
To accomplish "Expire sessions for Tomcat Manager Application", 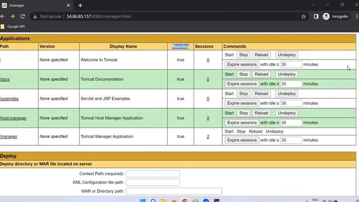I will click(242, 140).
